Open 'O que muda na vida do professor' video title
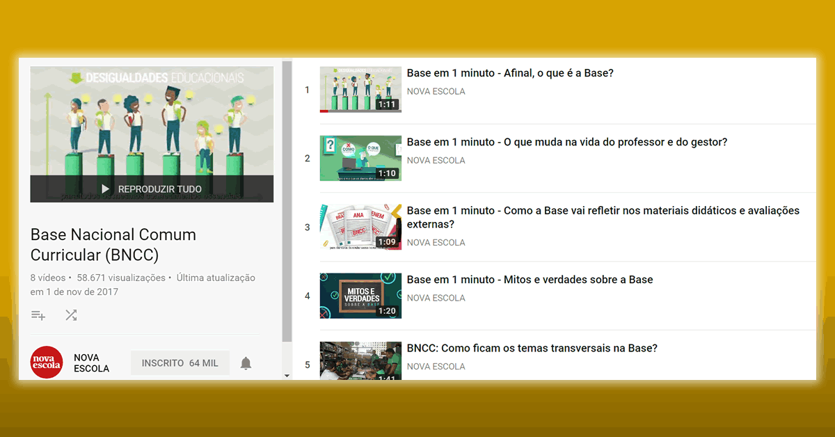Screen dimensions: 835x437 pyautogui.click(x=567, y=142)
